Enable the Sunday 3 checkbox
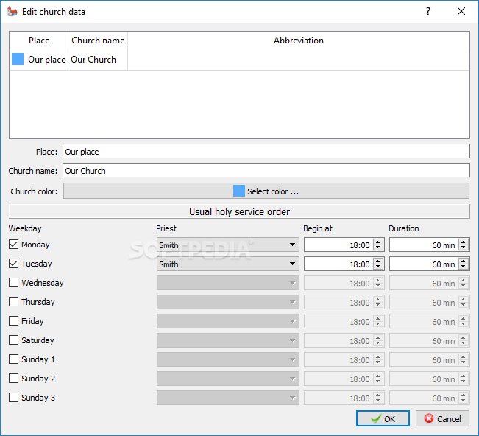The width and height of the screenshot is (479, 436). click(13, 398)
